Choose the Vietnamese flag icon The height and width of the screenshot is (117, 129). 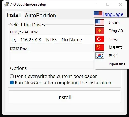(100, 31)
